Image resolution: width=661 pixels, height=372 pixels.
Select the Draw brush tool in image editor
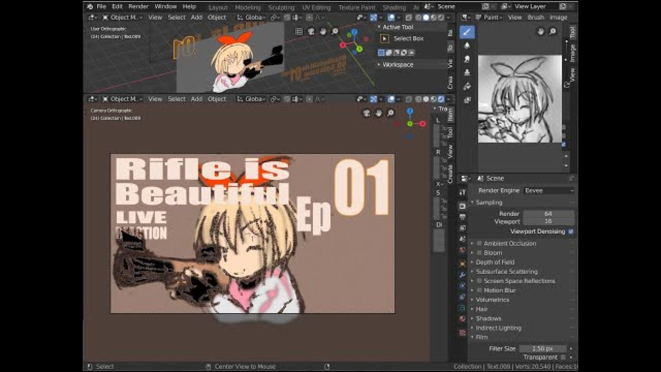pos(467,32)
